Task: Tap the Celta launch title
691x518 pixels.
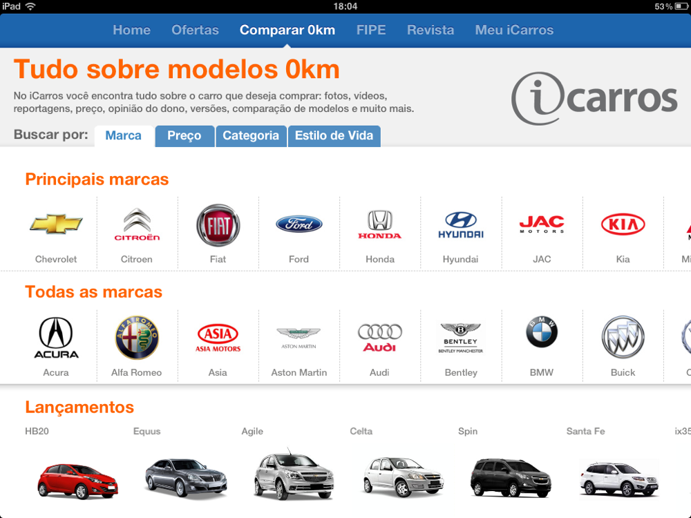Action: [361, 431]
